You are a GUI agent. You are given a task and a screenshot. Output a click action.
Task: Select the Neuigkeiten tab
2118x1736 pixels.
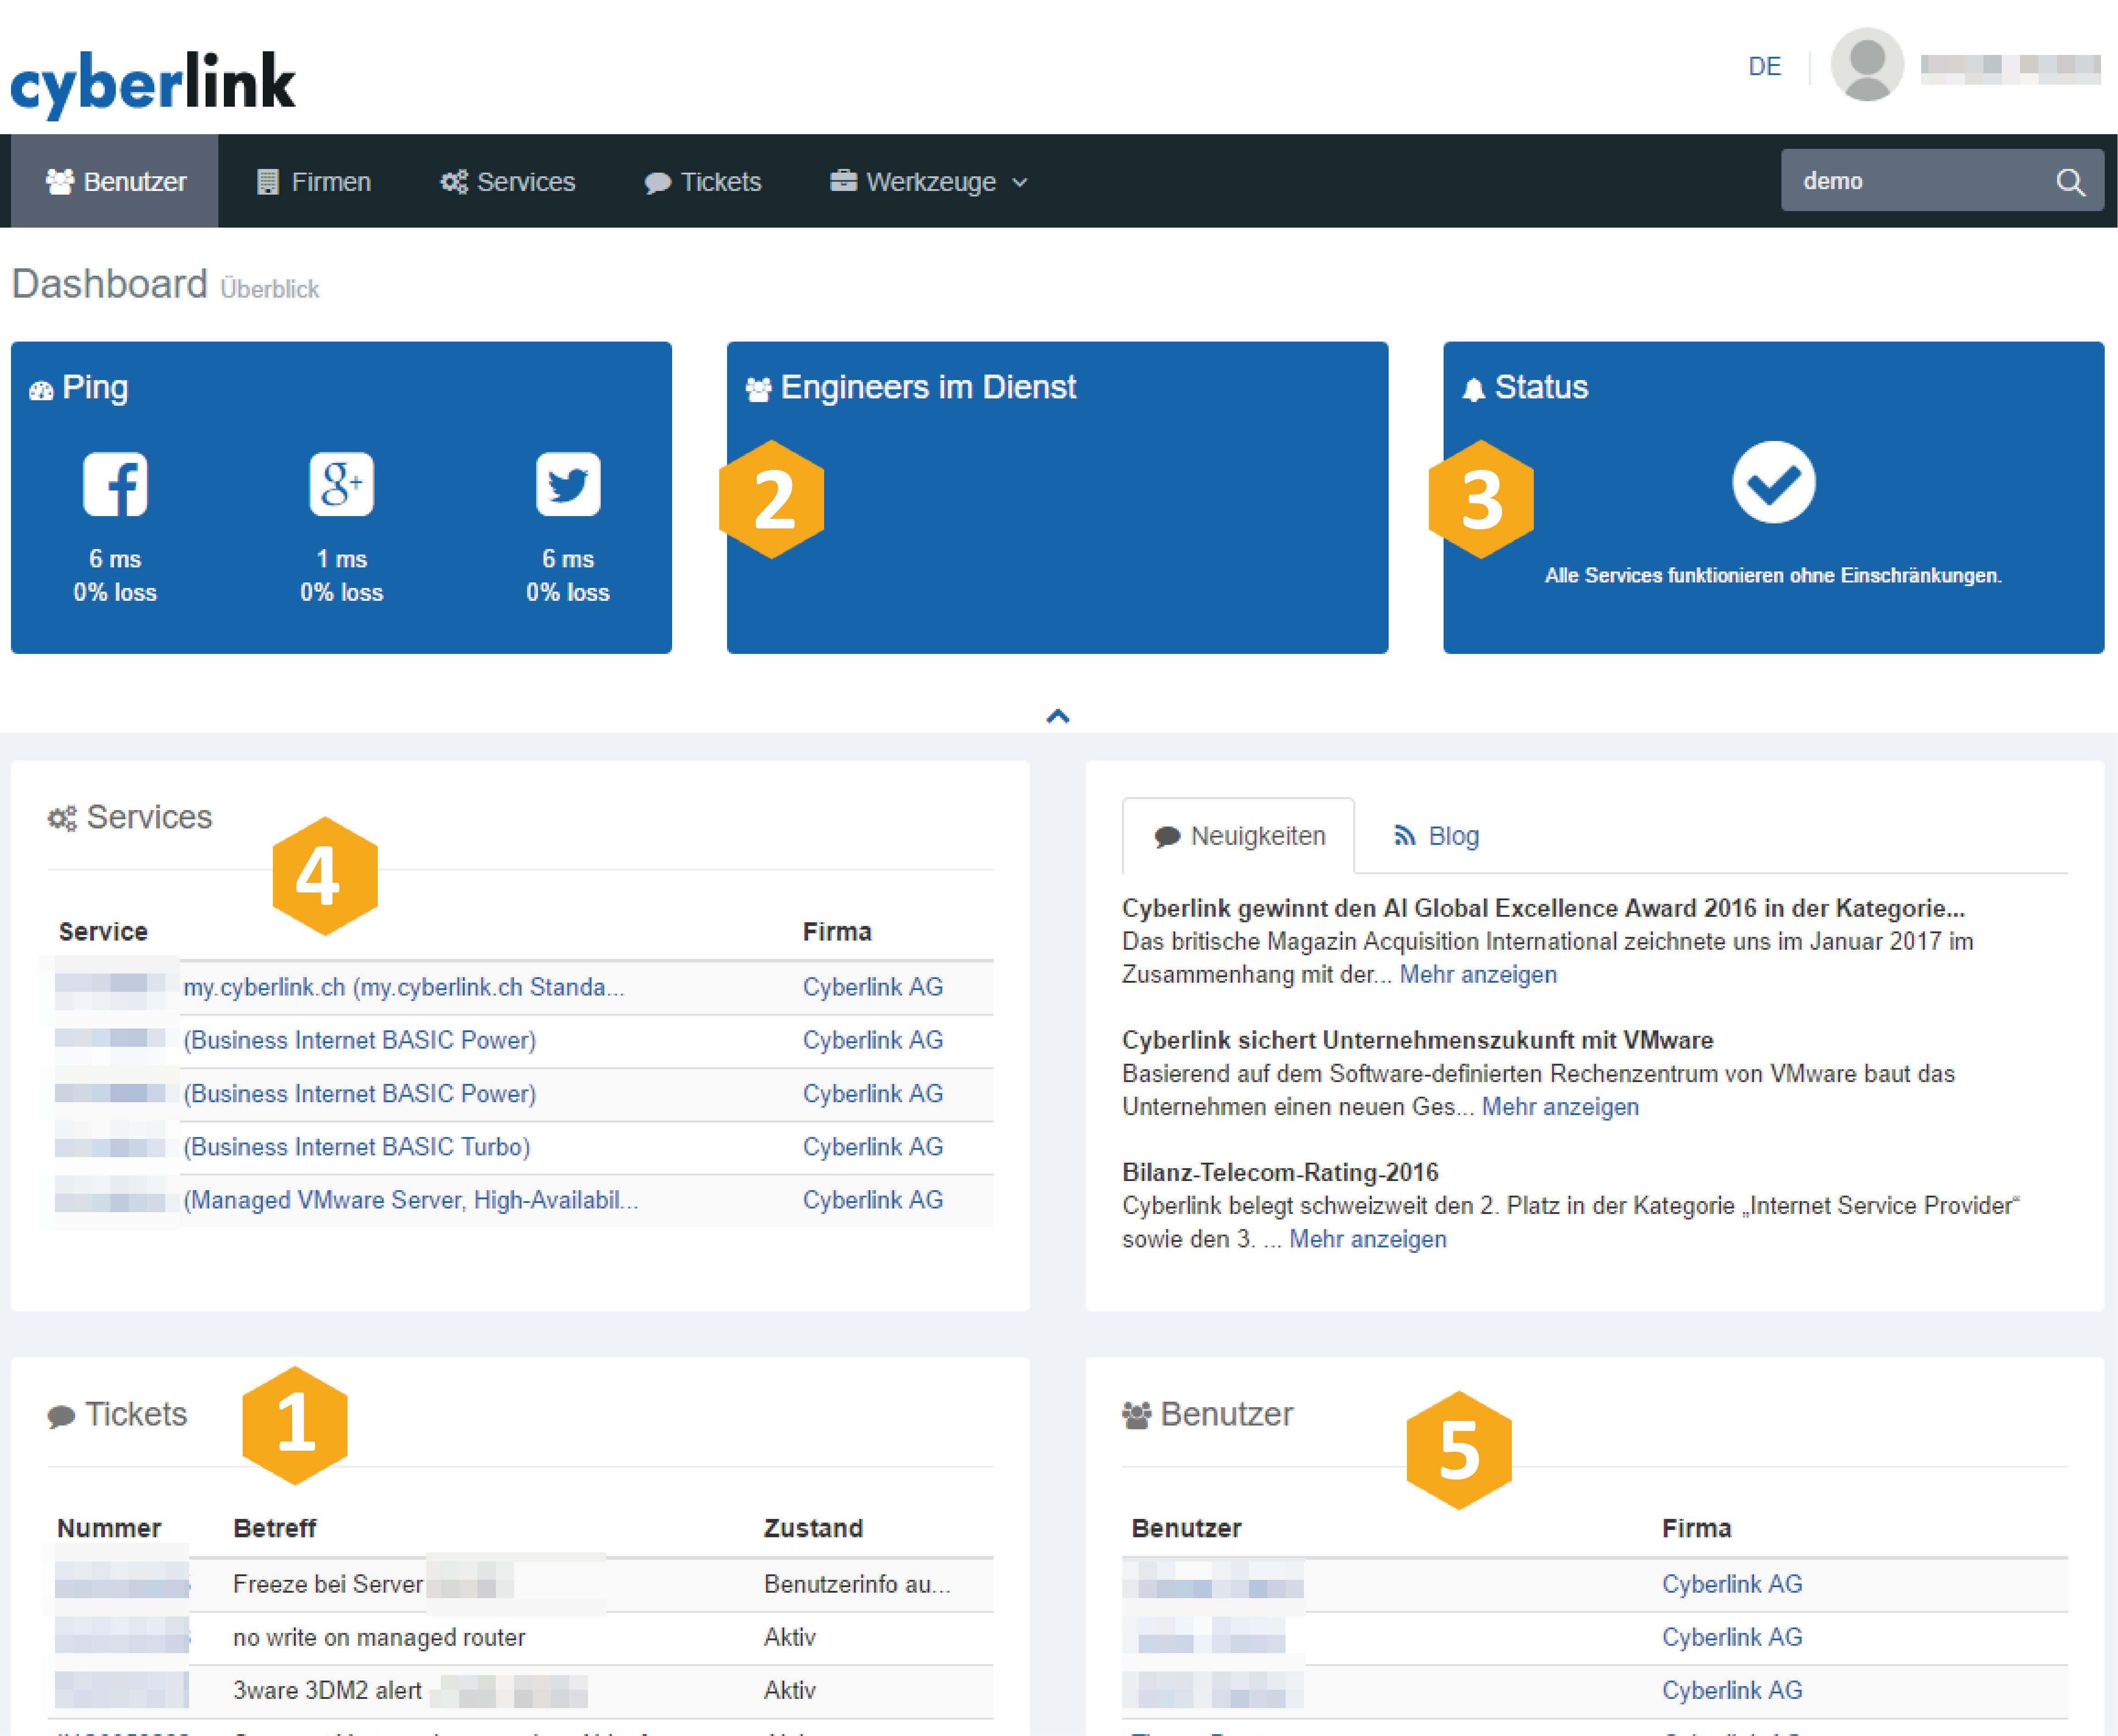pyautogui.click(x=1239, y=836)
